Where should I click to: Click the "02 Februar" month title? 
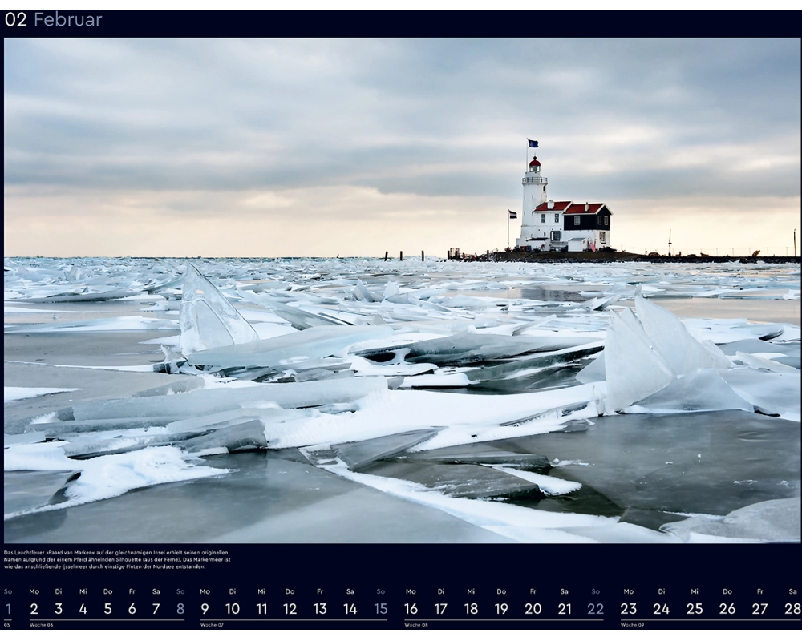(53, 20)
